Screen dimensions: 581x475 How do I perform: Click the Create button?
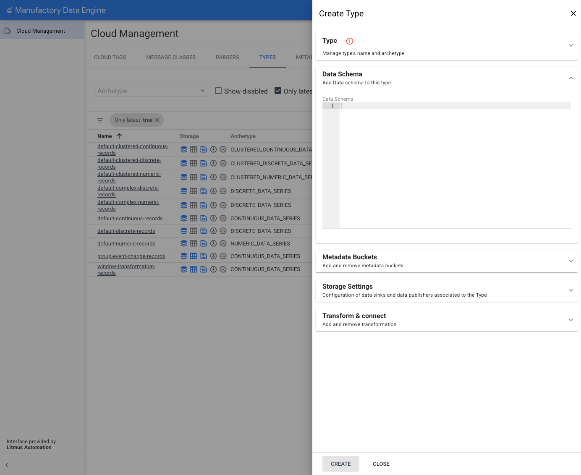click(x=340, y=464)
